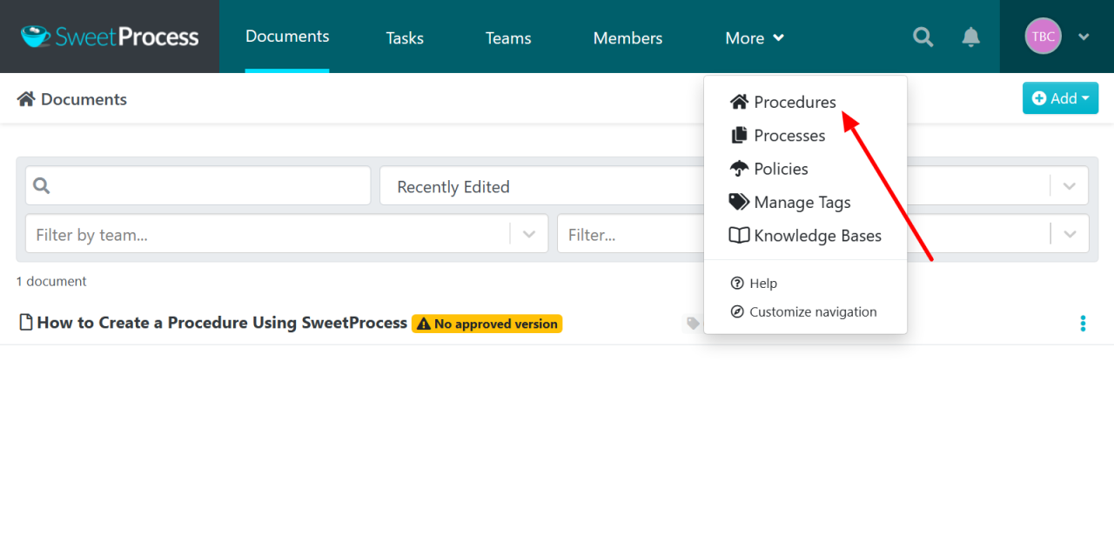Collapse the More dropdown menu
Image resolution: width=1114 pixels, height=548 pixels.
(755, 38)
